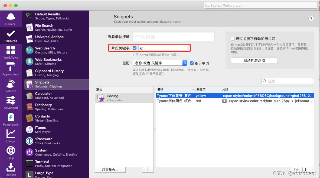Toggle the 片段关键字 checkbox

pos(135,48)
